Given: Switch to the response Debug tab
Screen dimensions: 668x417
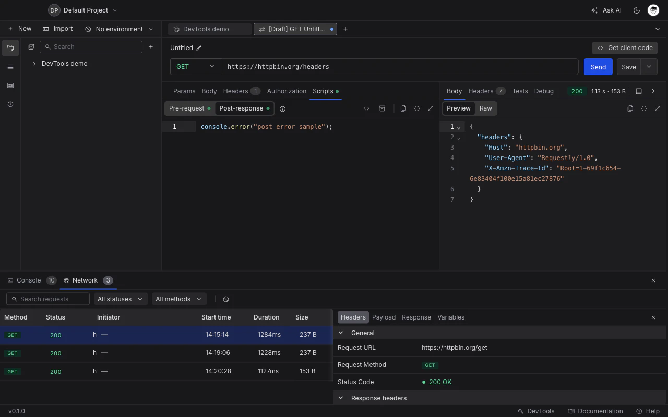Looking at the screenshot, I should pos(544,91).
